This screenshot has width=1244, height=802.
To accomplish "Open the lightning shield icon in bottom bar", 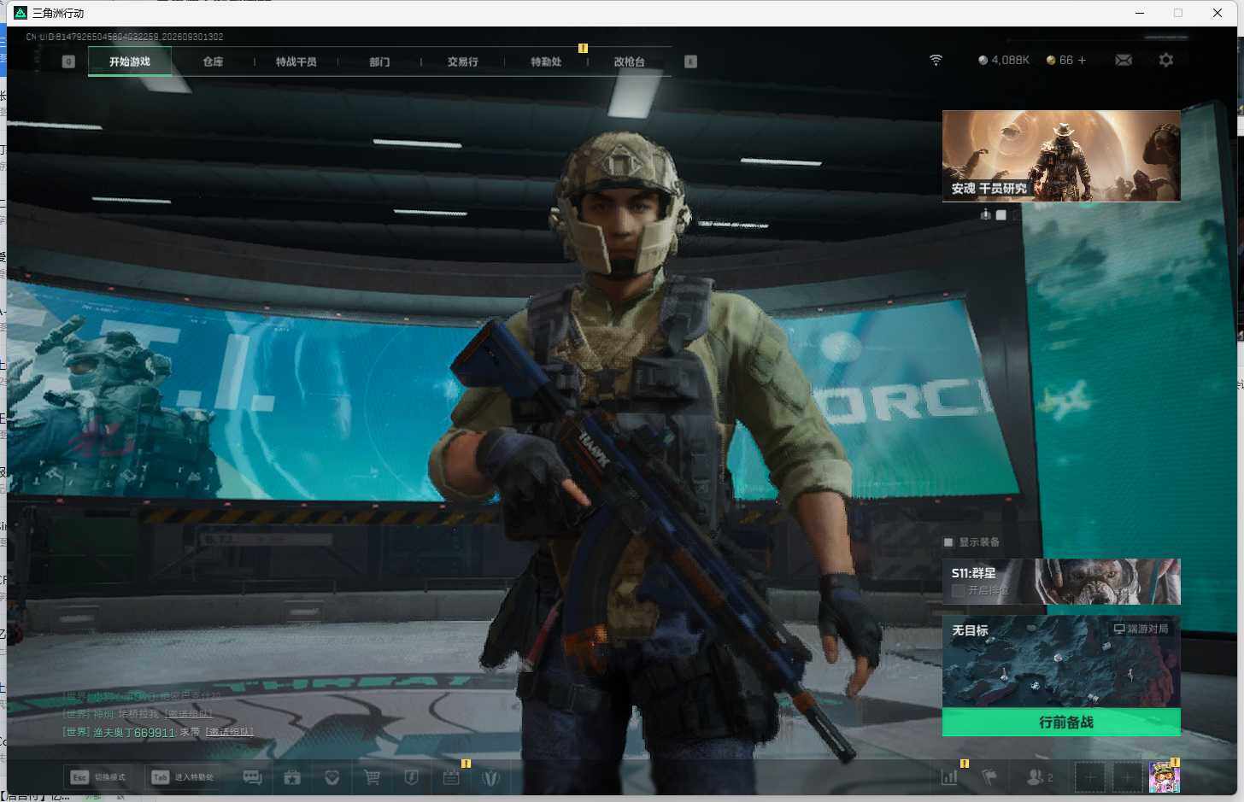I will pos(411,777).
